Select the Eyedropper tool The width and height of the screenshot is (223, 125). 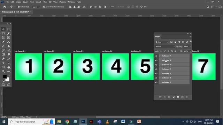pyautogui.click(x=3, y=42)
